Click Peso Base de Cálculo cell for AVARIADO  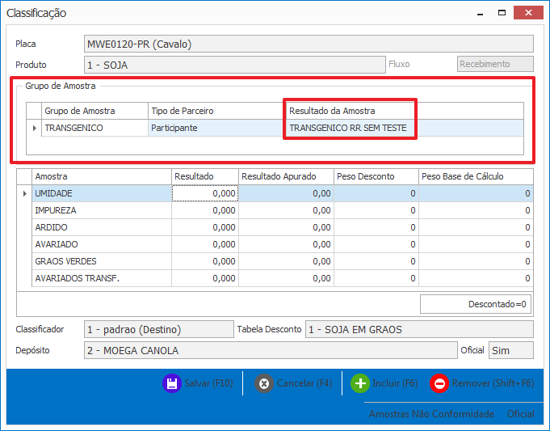[x=476, y=244]
